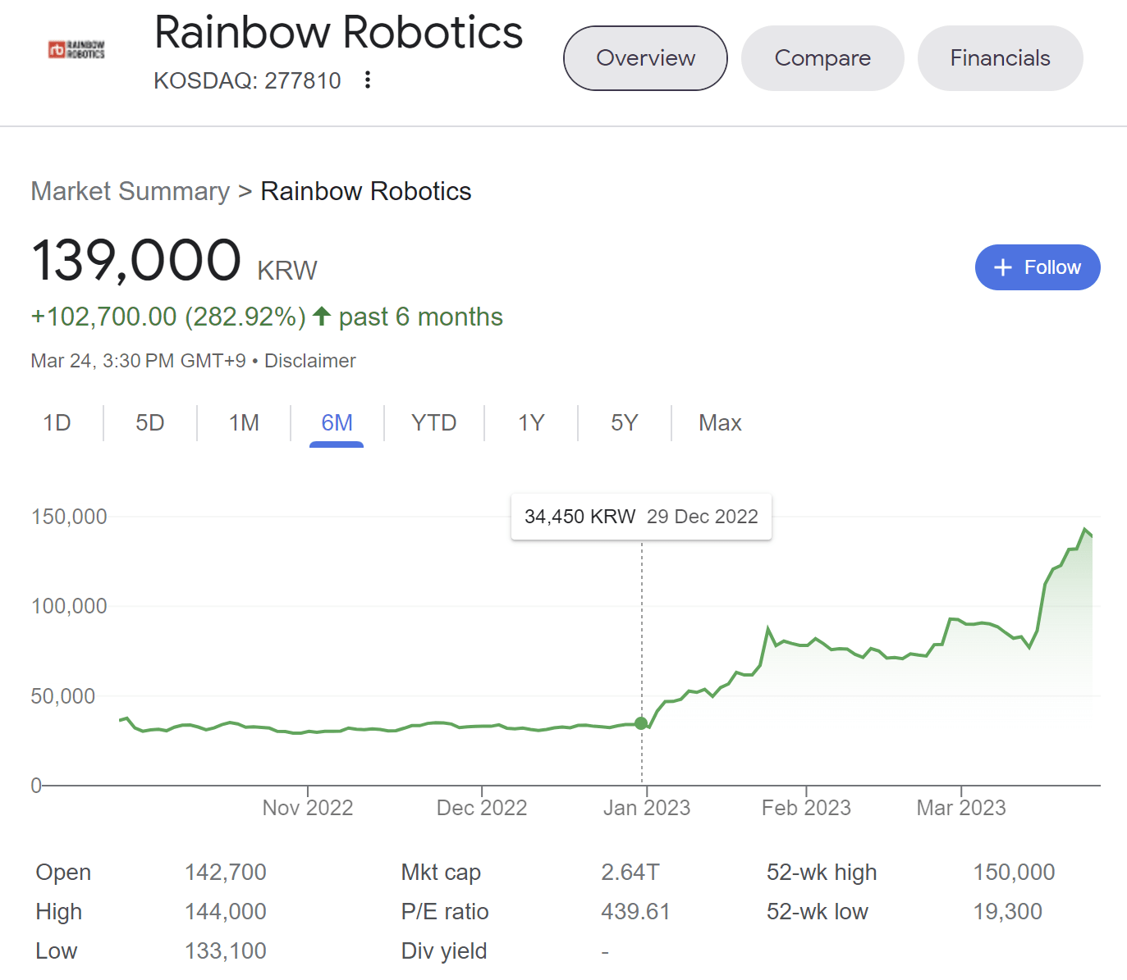The width and height of the screenshot is (1127, 980).
Task: Switch to the Compare tab
Action: pos(822,58)
